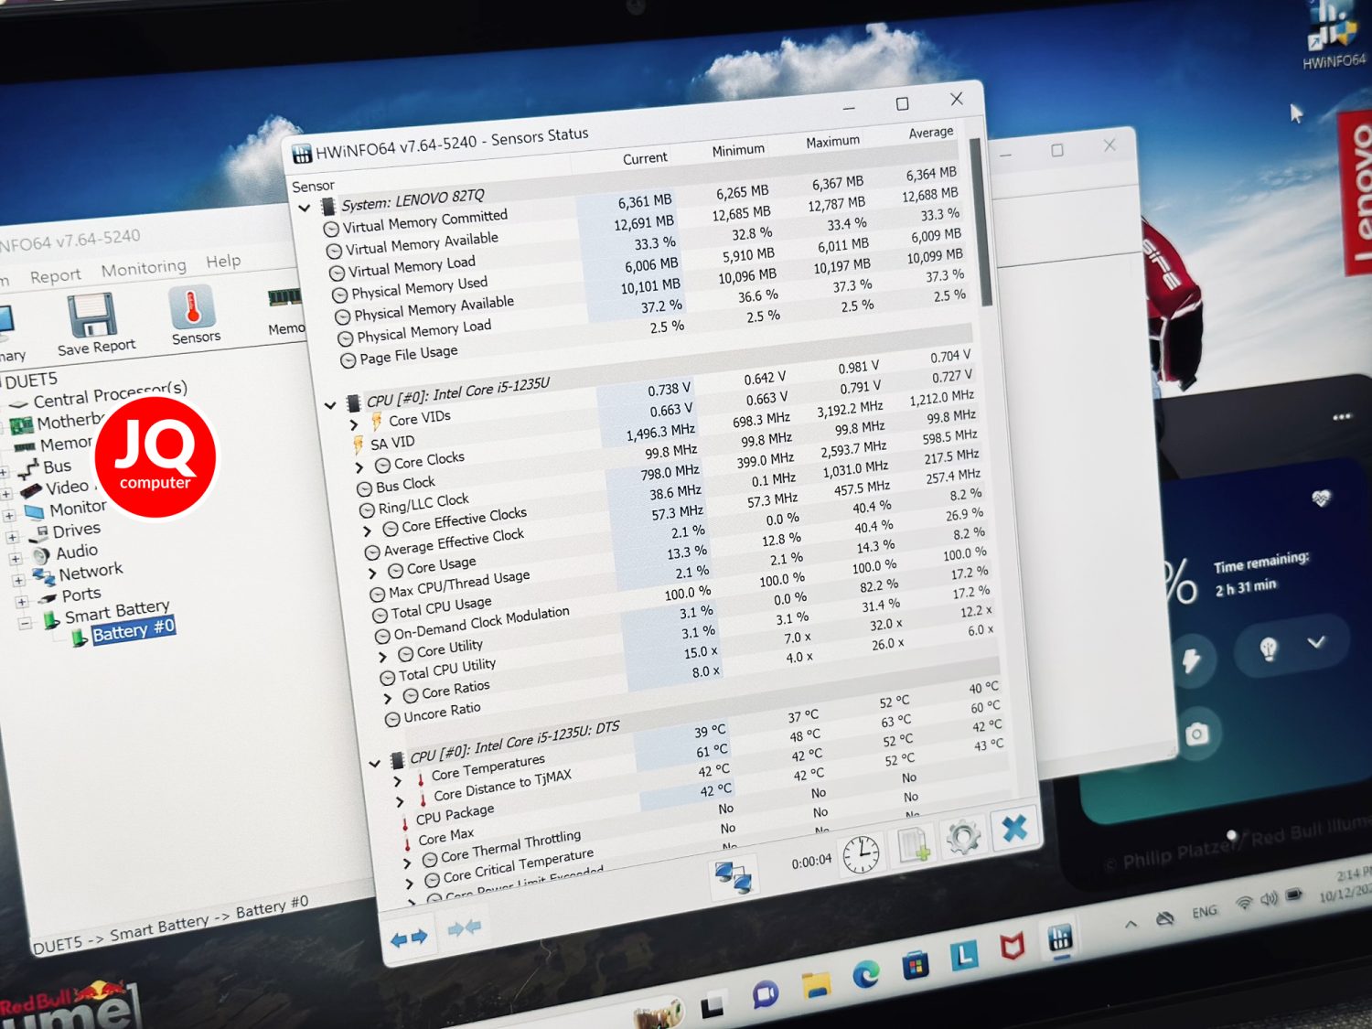Open the Report menu in main window
The height and width of the screenshot is (1029, 1372).
coord(55,276)
